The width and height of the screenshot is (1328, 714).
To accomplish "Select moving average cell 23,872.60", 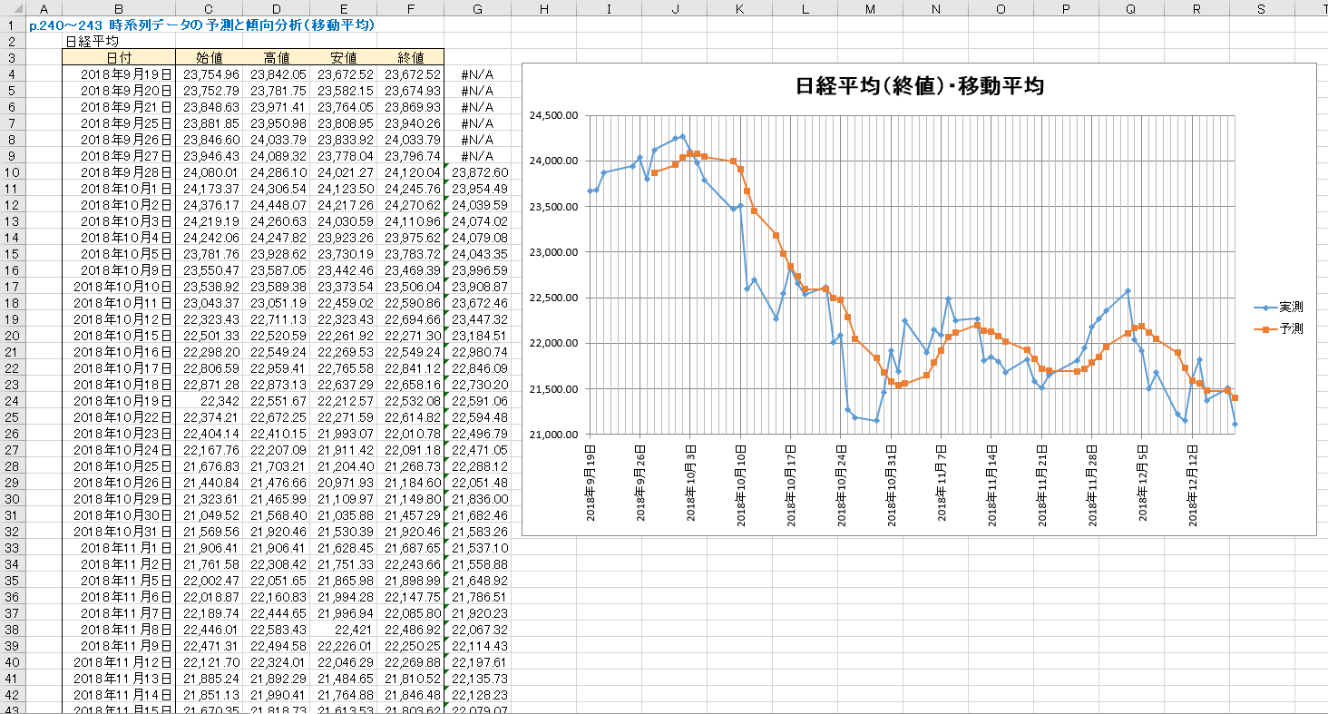I will click(x=477, y=171).
